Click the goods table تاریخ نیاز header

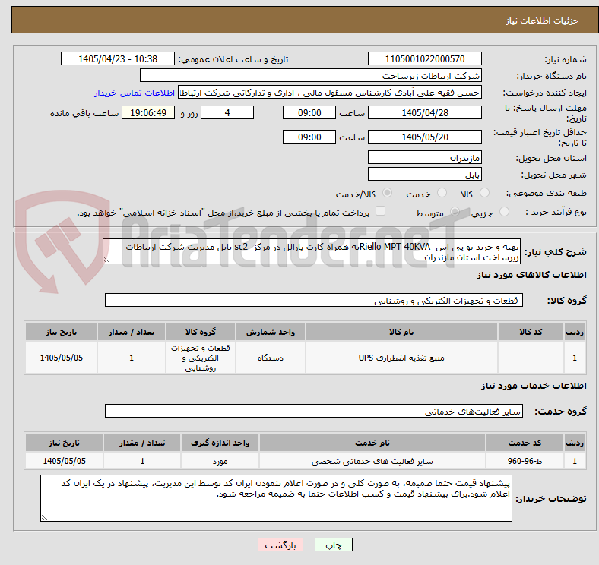[61, 332]
